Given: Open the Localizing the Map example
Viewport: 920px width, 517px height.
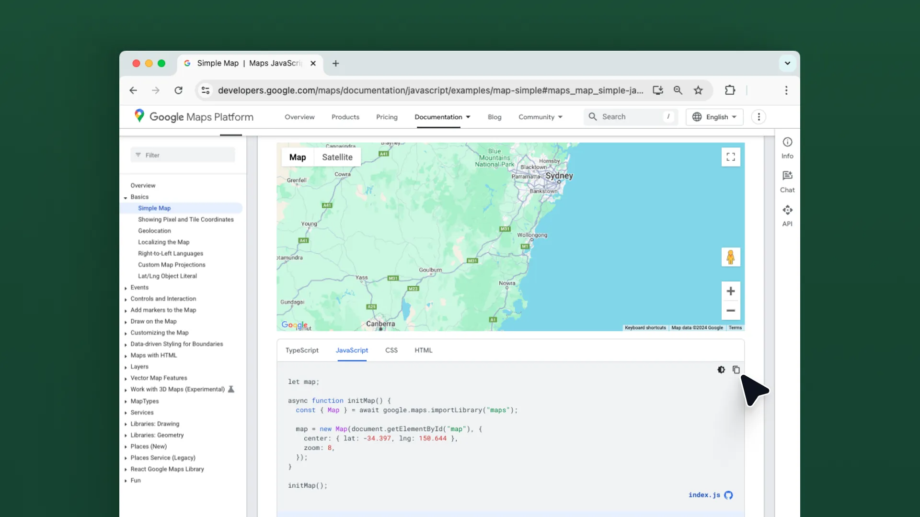Looking at the screenshot, I should (163, 242).
